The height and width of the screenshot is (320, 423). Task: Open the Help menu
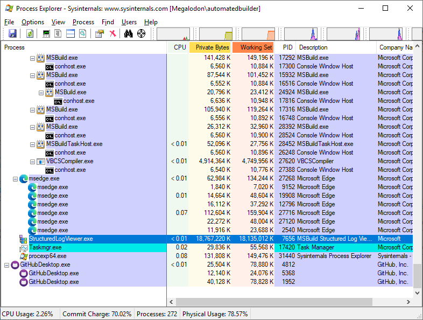coord(151,22)
